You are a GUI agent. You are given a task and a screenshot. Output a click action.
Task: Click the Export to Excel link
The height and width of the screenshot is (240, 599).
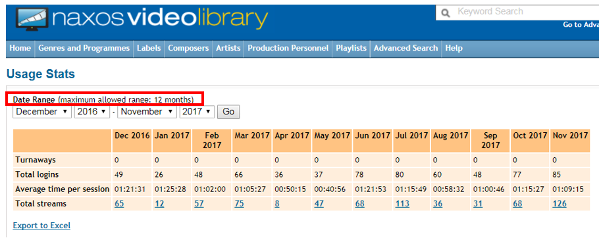[41, 226]
